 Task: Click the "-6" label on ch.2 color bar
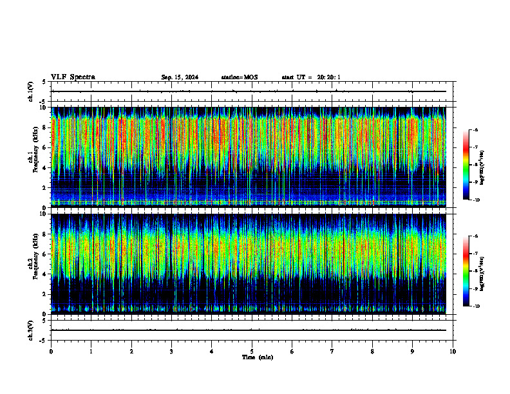pos(475,236)
